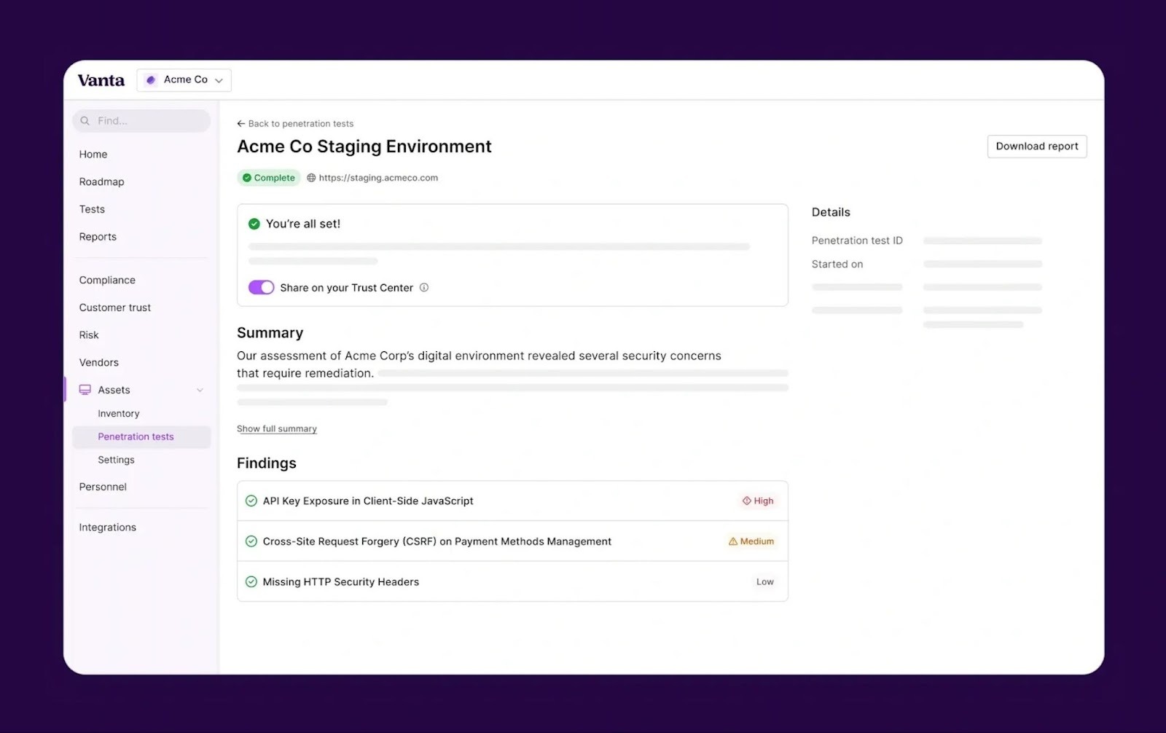Click the green check beside You're all set

click(254, 224)
